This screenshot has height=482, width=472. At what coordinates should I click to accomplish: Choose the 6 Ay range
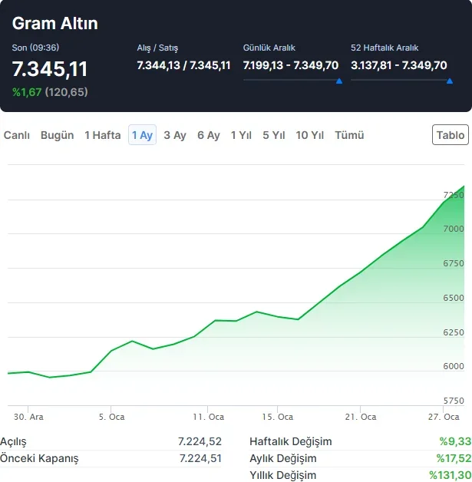pos(209,135)
